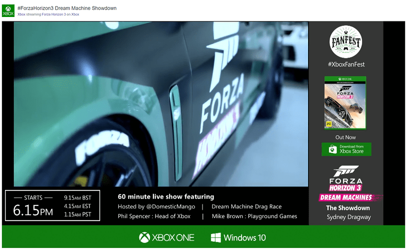Viewport: 408px width, 250px height.
Task: Click the 1.15AM PST time
Action: click(x=77, y=214)
